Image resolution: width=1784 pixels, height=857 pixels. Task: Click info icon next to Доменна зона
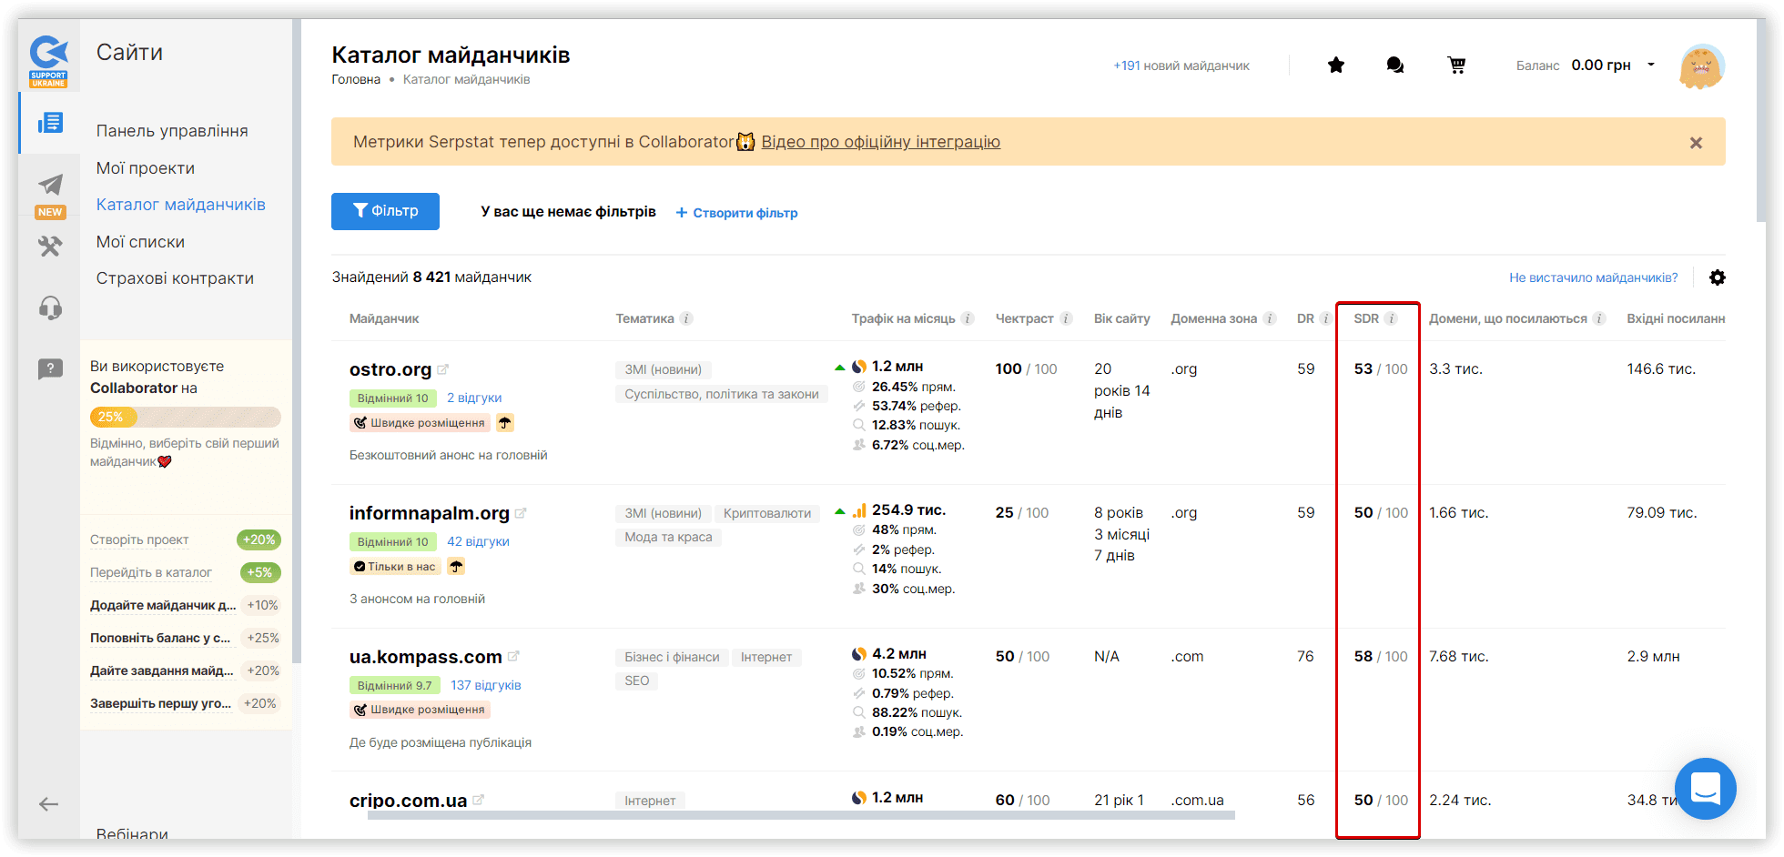(x=1271, y=318)
